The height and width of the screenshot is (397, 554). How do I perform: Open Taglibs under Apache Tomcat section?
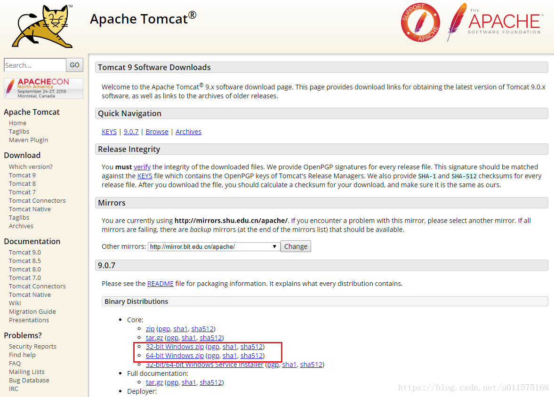[x=19, y=131]
